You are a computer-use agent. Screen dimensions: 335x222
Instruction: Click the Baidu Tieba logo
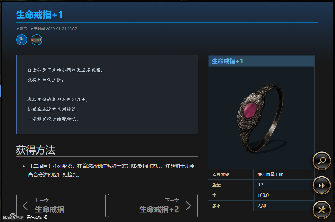coord(13,216)
